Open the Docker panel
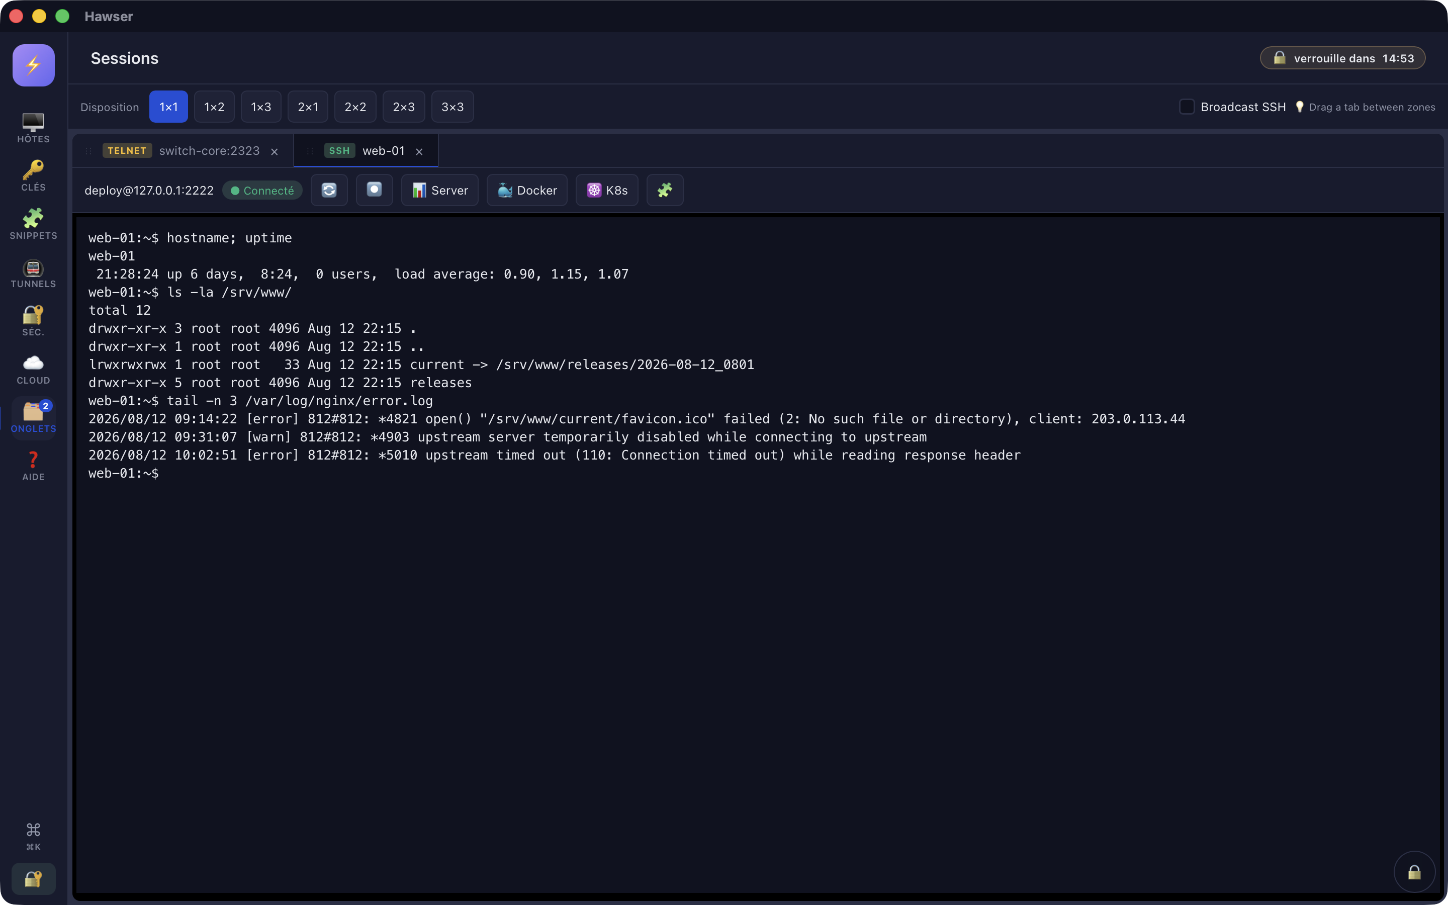The width and height of the screenshot is (1448, 905). coord(527,191)
